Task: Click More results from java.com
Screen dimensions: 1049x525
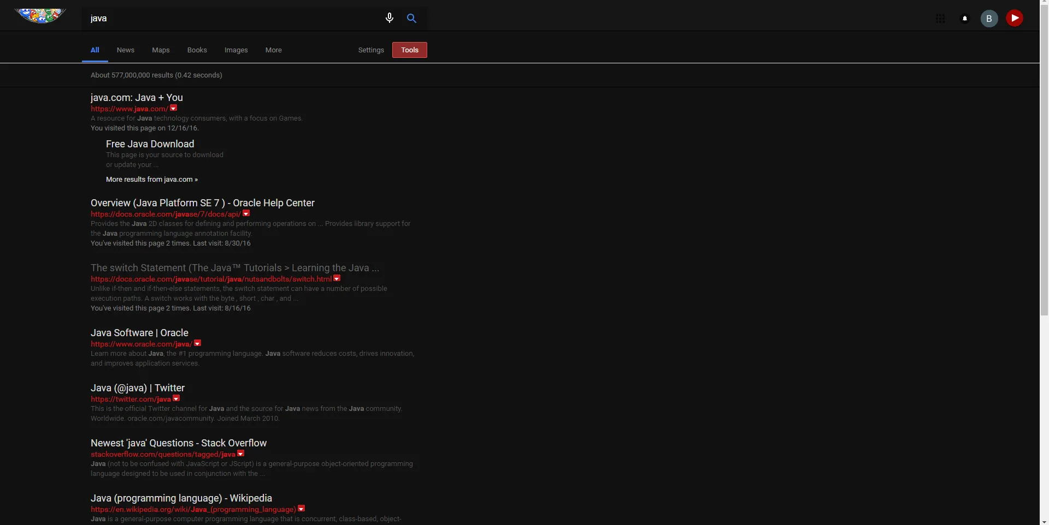Action: [x=152, y=179]
